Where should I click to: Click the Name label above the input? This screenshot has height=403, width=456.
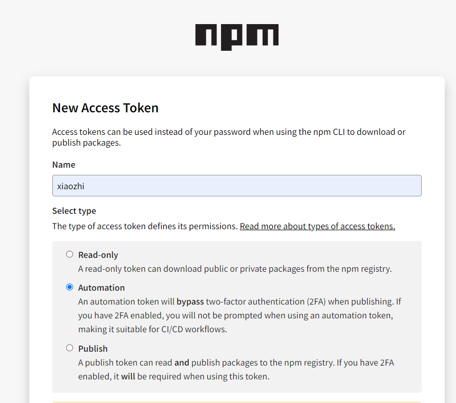(64, 165)
